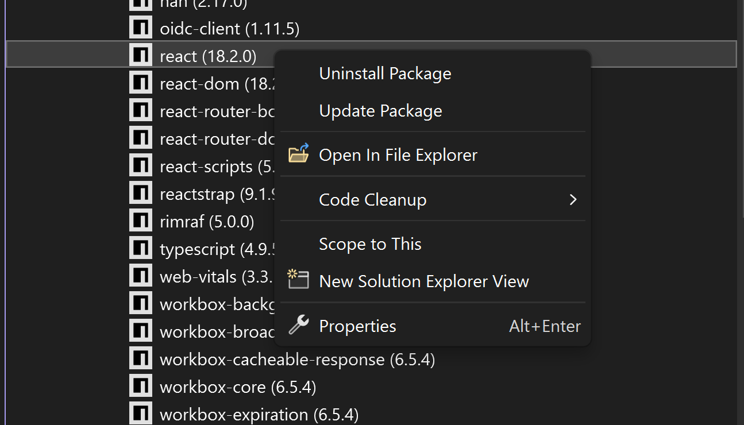744x425 pixels.
Task: Open Properties from the context menu
Action: tap(357, 326)
